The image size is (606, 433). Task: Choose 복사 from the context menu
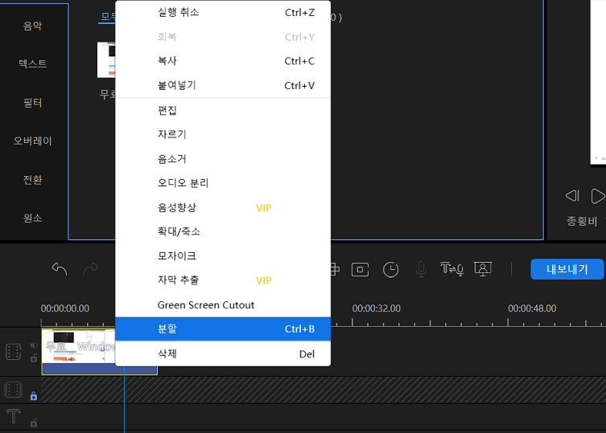click(x=223, y=61)
